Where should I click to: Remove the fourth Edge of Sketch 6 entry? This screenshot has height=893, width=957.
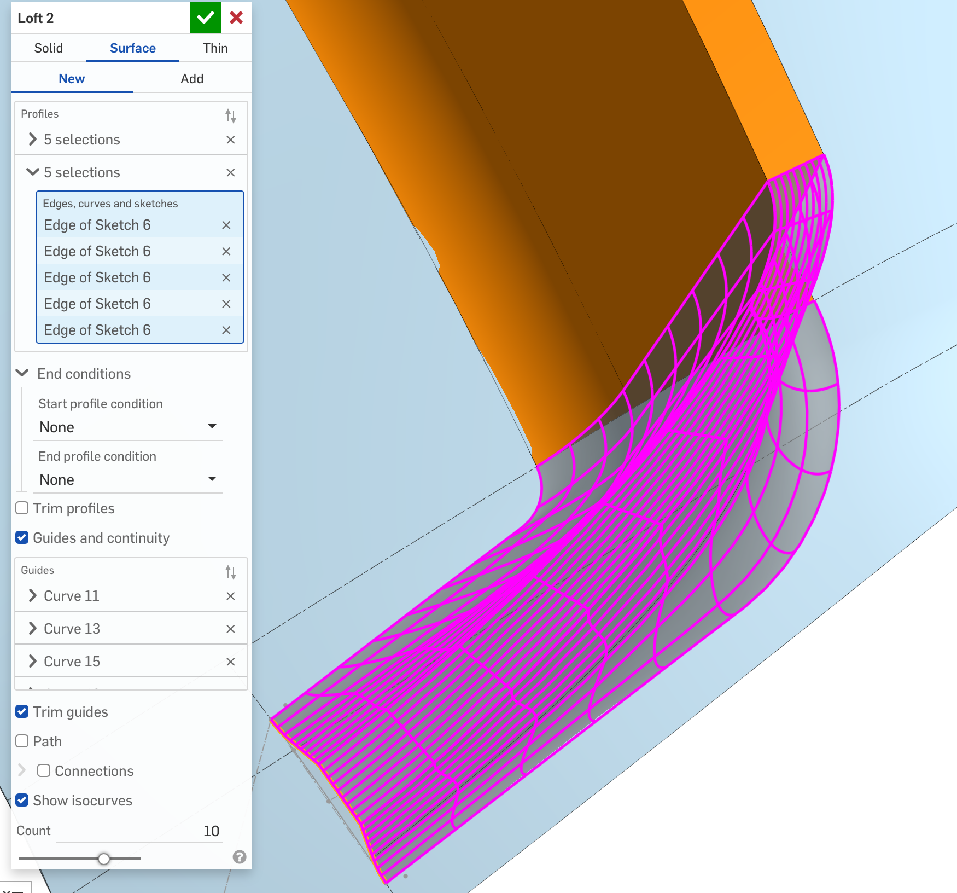(226, 304)
